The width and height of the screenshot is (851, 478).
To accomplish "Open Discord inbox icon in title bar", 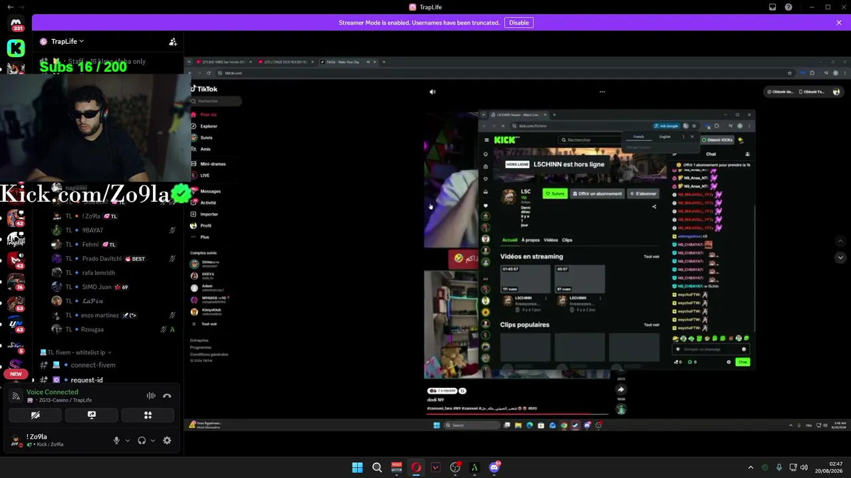I will click(x=773, y=7).
